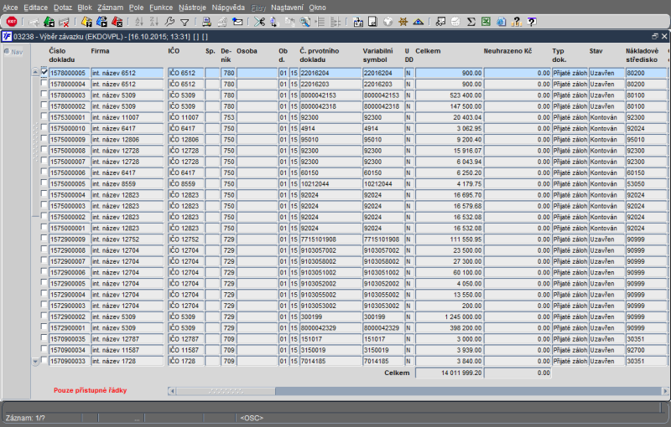Screen dimensions: 671x427
Task: Click the wrench tool icon
Action: tap(169, 22)
